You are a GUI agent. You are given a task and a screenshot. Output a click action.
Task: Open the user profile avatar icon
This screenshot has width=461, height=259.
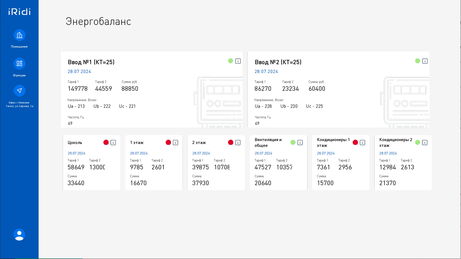pyautogui.click(x=19, y=235)
